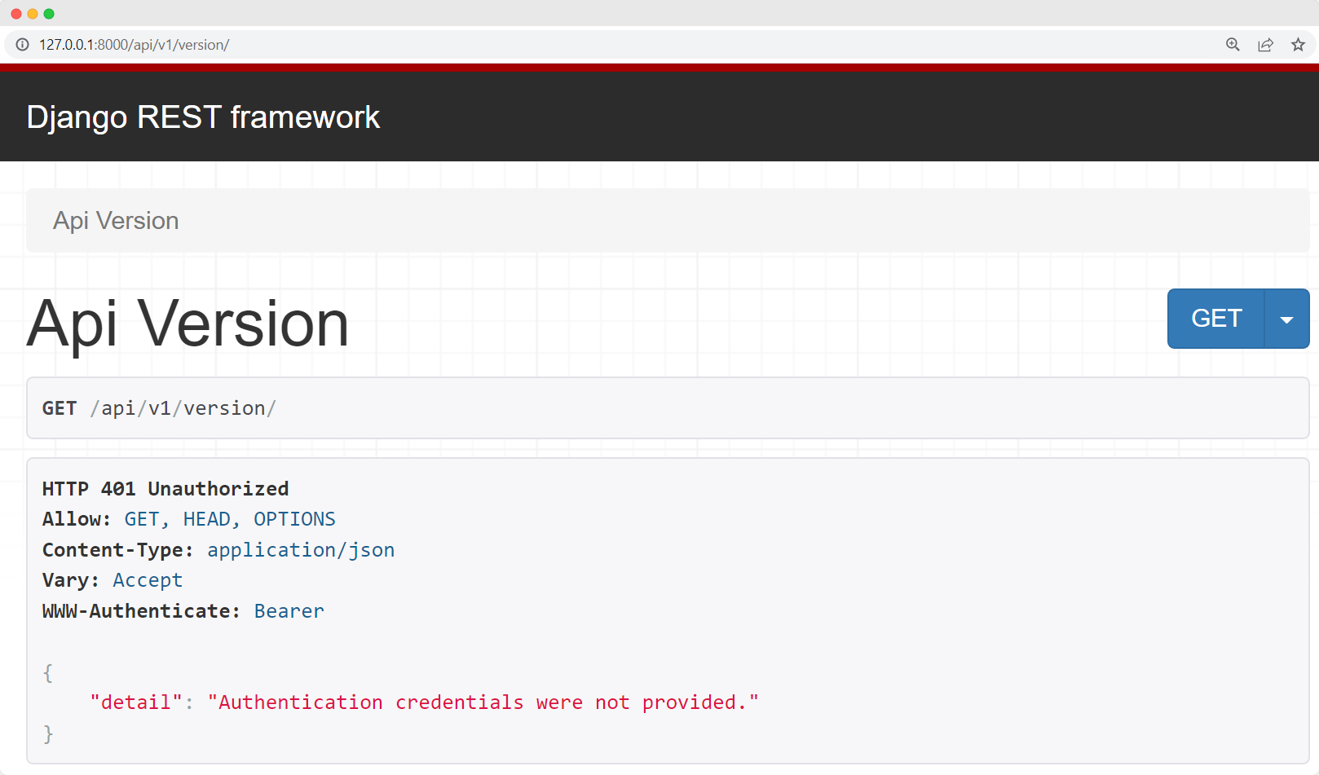This screenshot has width=1319, height=775.
Task: Click the Vary header value Accept
Action: [148, 580]
